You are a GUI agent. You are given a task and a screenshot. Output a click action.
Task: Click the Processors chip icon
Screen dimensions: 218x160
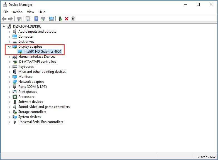pyautogui.click(x=15, y=97)
